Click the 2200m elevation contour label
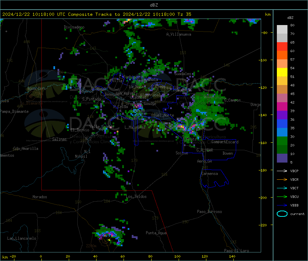Screen dimensions: 308x261 click(x=91, y=246)
